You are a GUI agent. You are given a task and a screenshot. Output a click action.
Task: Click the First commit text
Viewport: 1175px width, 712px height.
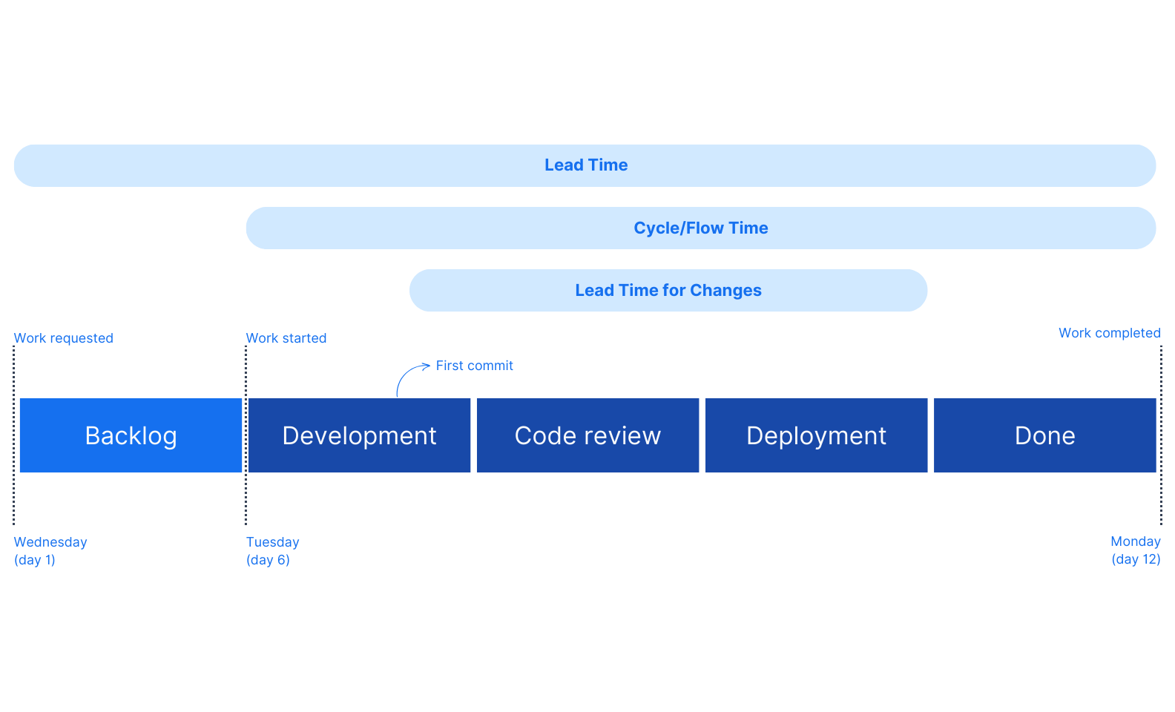click(x=474, y=366)
